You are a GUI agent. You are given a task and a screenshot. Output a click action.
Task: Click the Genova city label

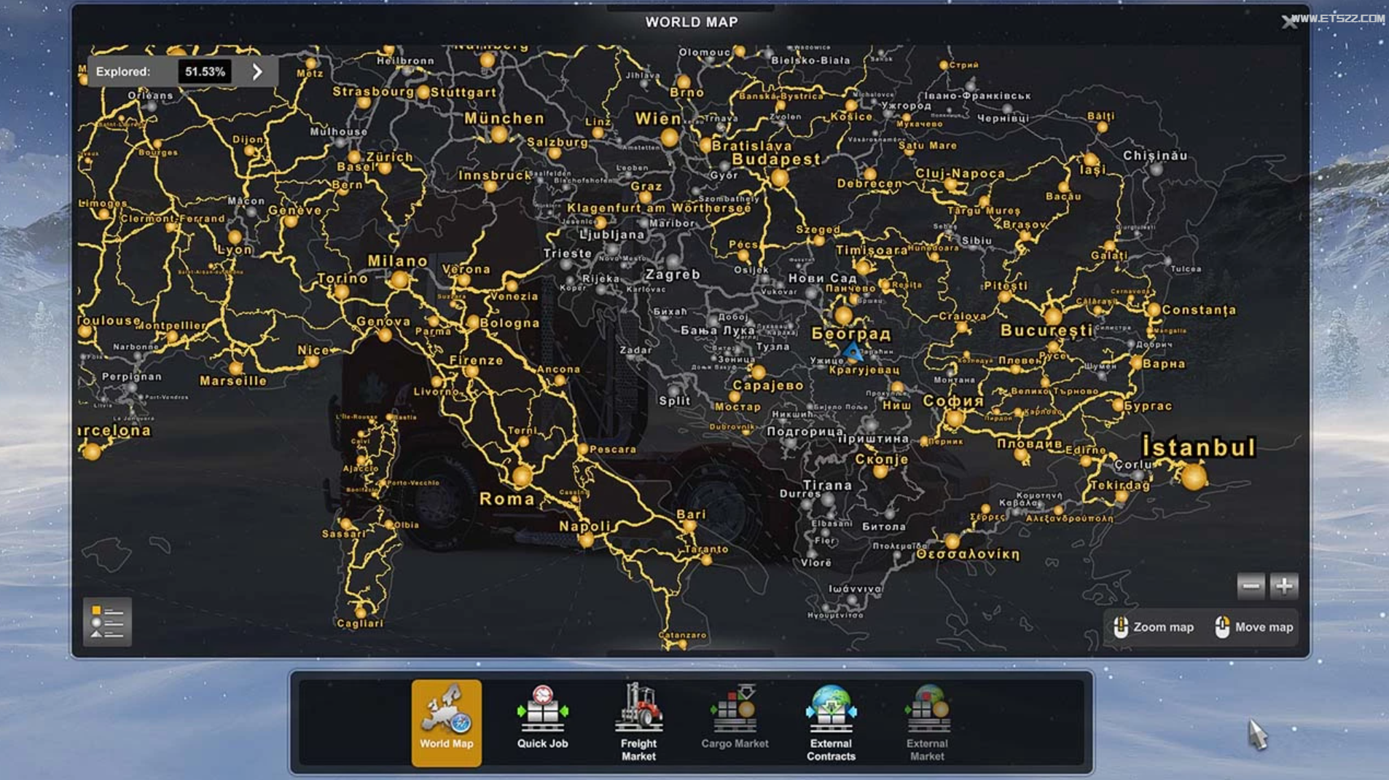[383, 321]
